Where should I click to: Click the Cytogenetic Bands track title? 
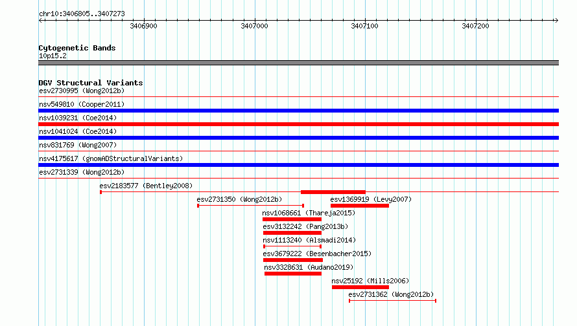[77, 48]
